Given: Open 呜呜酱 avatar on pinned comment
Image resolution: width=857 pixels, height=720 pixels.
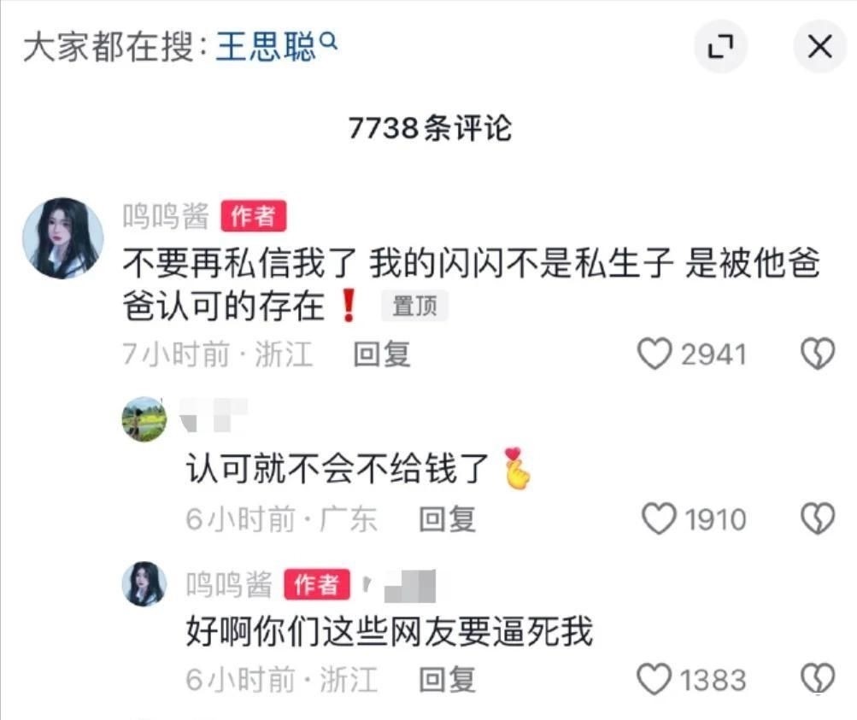Looking at the screenshot, I should click(x=63, y=238).
